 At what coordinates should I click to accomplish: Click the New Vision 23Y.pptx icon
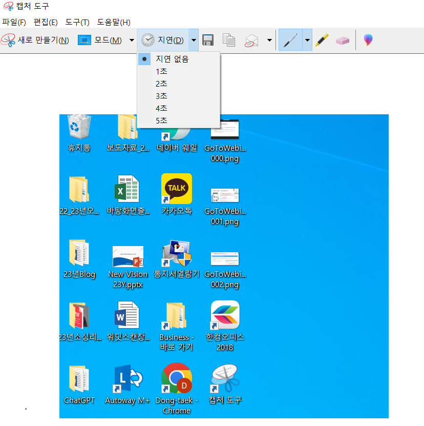coord(128,256)
